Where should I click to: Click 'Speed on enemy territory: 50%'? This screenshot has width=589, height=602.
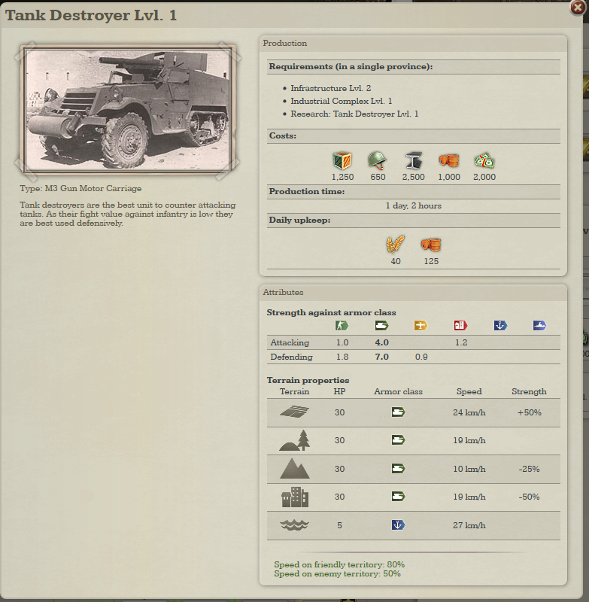(337, 573)
